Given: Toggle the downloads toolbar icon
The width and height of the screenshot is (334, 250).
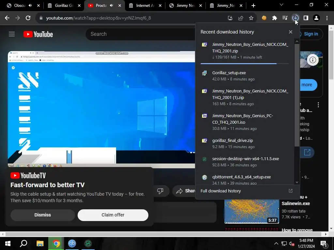Looking at the screenshot, I should 295,18.
